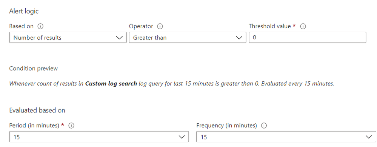Click the Threshold value field label
The width and height of the screenshot is (377, 147).
[x=270, y=26]
